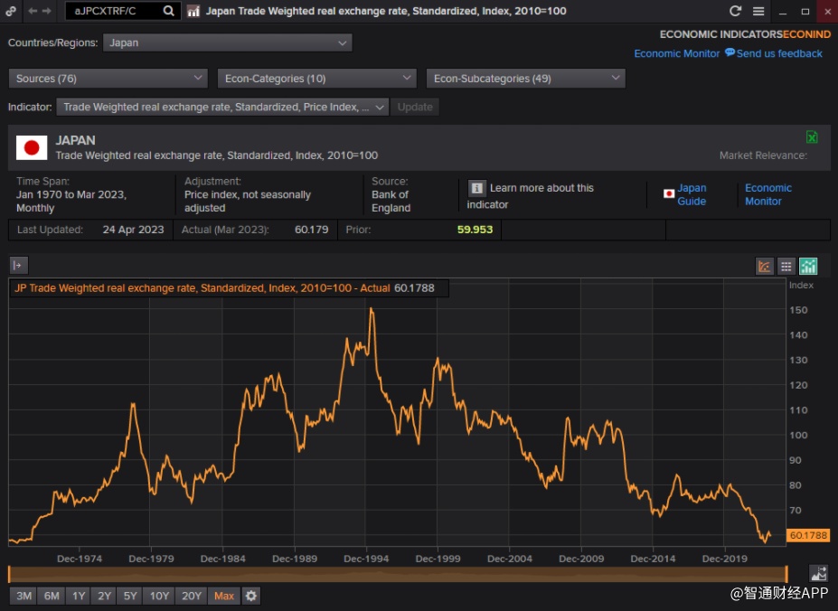The width and height of the screenshot is (838, 611).
Task: Switch to line chart view
Action: click(x=765, y=266)
